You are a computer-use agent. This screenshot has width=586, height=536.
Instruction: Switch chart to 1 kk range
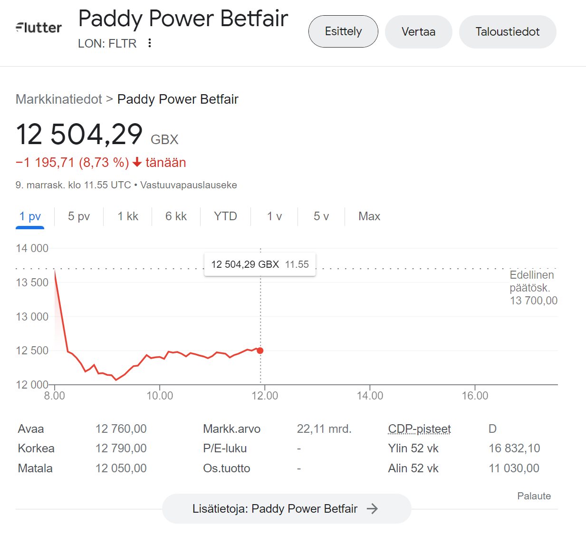[x=128, y=216]
